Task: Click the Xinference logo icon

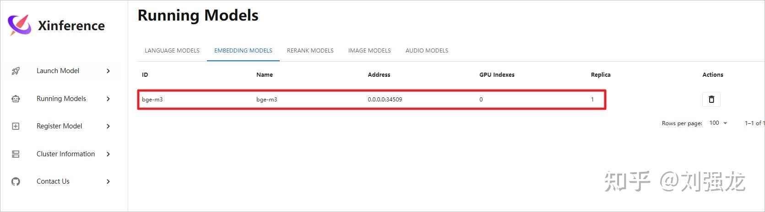Action: 19,25
